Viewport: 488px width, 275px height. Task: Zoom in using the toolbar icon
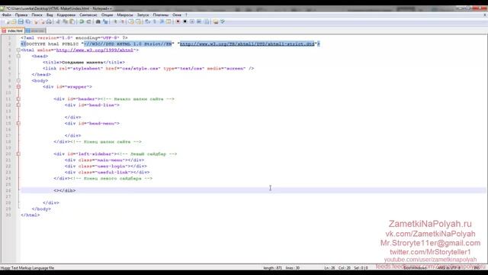pyautogui.click(x=115, y=22)
